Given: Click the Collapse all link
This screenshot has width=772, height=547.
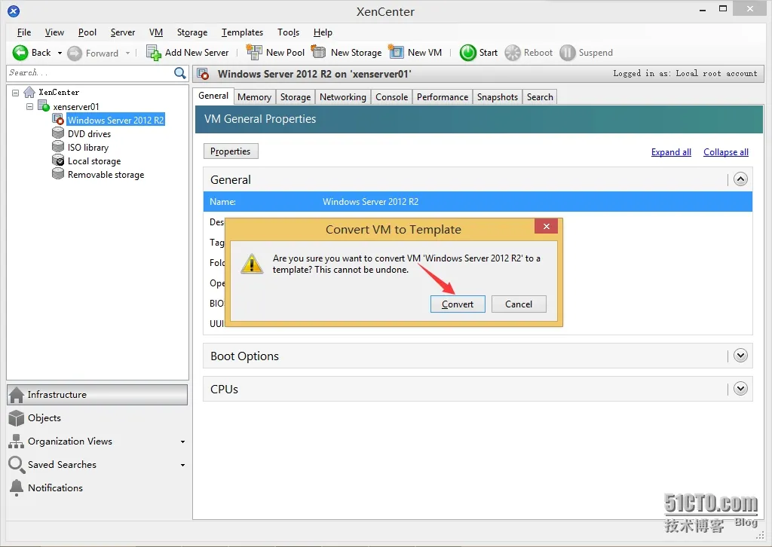Looking at the screenshot, I should 726,152.
